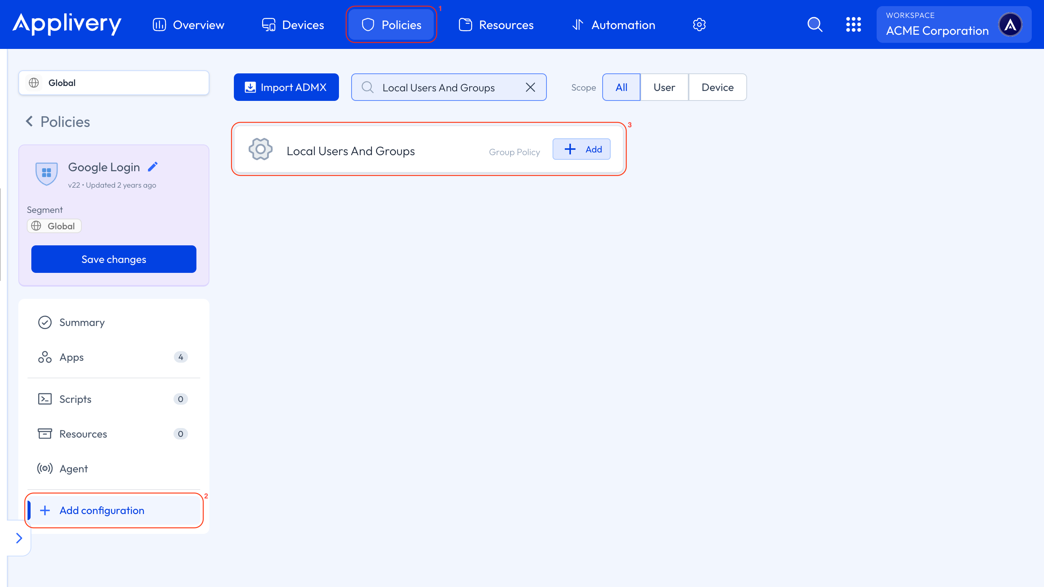Collapse back with the Policies chevron
Screen dimensions: 1044x587
(29, 121)
